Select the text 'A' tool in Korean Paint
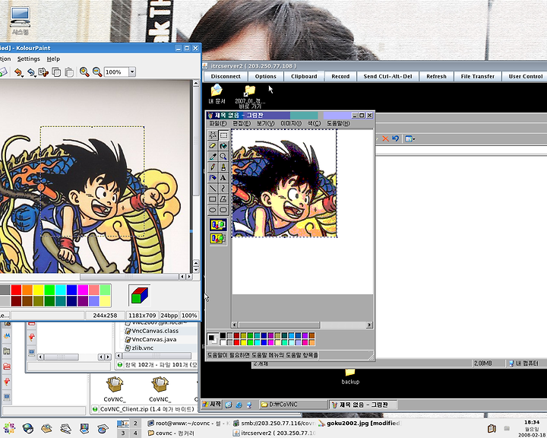Screen dimensions: 547x438 pos(223,178)
